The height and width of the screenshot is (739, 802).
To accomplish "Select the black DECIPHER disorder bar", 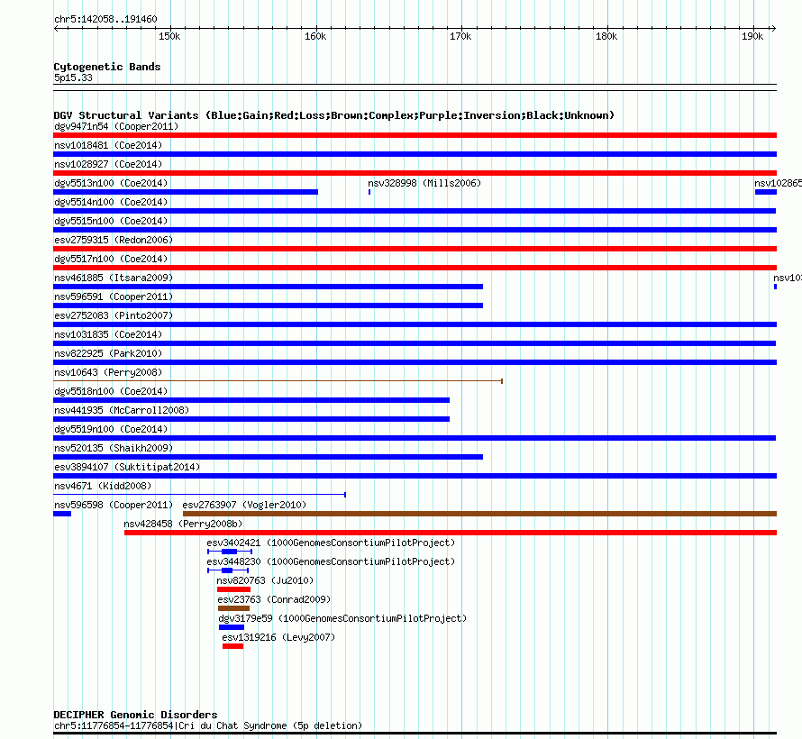I will click(x=415, y=734).
